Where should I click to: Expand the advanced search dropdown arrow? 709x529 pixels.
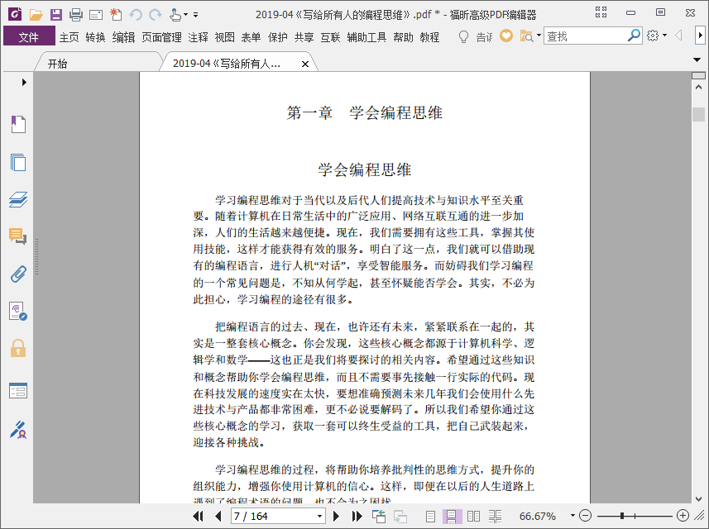(x=539, y=36)
